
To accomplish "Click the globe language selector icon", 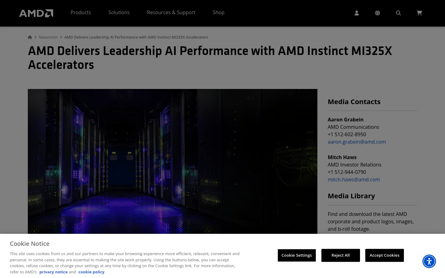I will [x=377, y=13].
